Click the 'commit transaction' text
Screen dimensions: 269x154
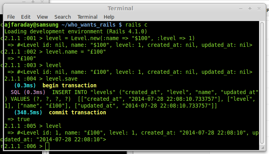point(77,113)
